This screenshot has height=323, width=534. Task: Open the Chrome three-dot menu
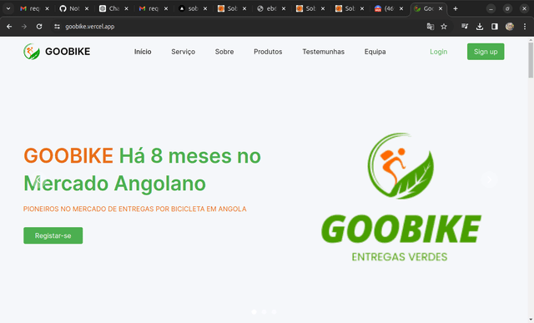(525, 27)
